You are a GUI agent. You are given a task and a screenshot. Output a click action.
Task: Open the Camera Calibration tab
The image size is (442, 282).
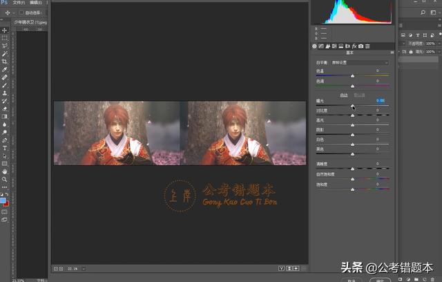pyautogui.click(x=361, y=46)
